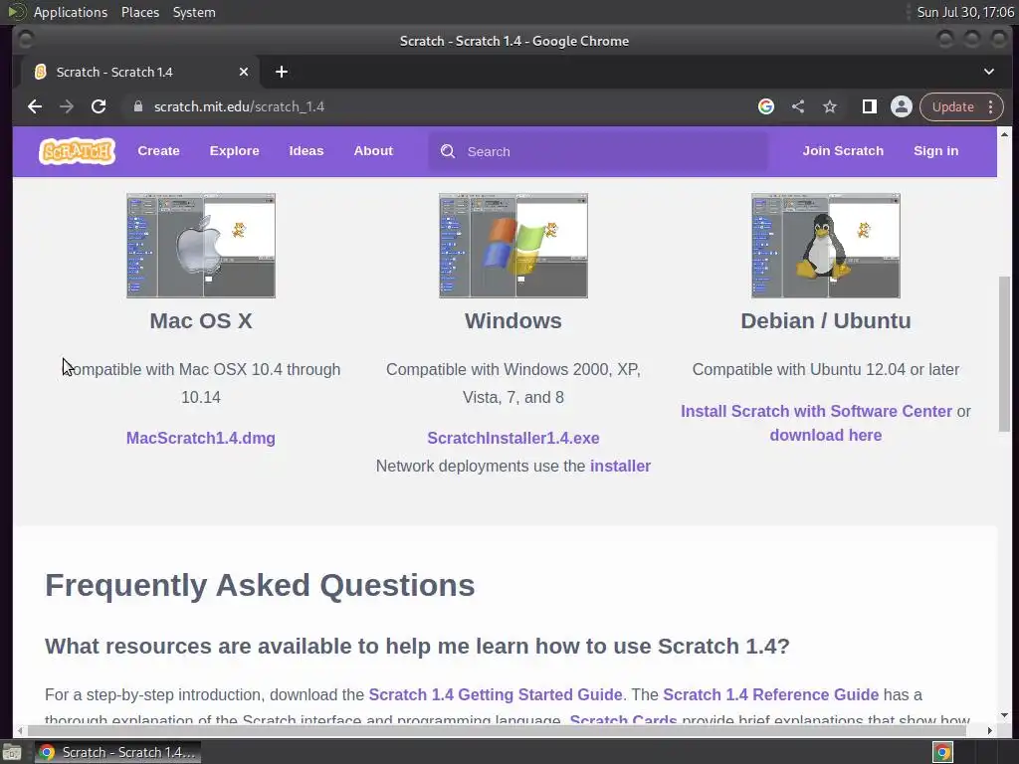Expand the tab search dropdown arrow
Viewport: 1019px width, 764px height.
click(x=989, y=72)
